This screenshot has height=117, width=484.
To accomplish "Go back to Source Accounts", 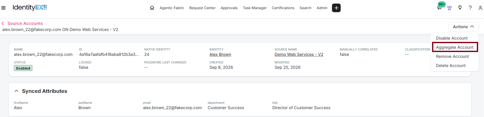I will tap(25, 23).
